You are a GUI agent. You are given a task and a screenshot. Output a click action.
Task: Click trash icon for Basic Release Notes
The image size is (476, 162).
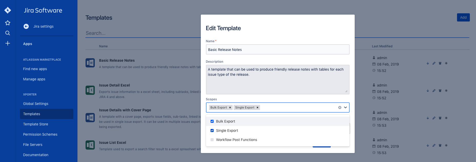440,63
